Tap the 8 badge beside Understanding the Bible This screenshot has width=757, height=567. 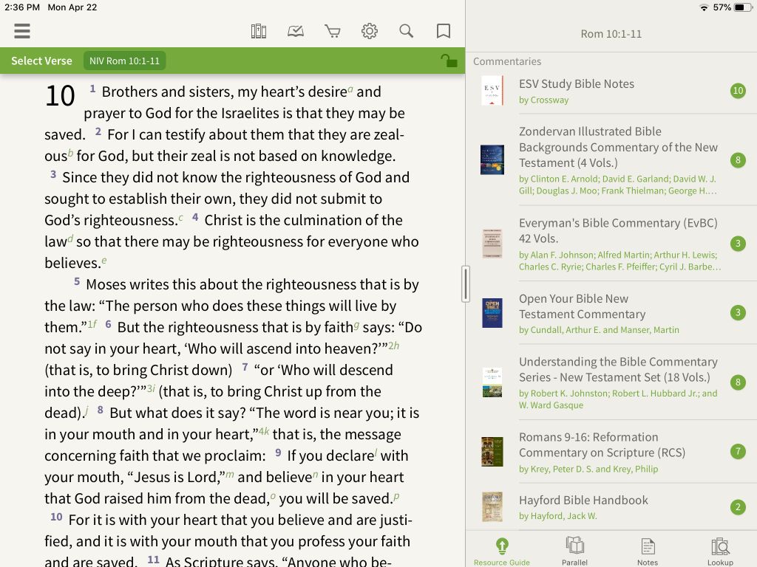[738, 382]
